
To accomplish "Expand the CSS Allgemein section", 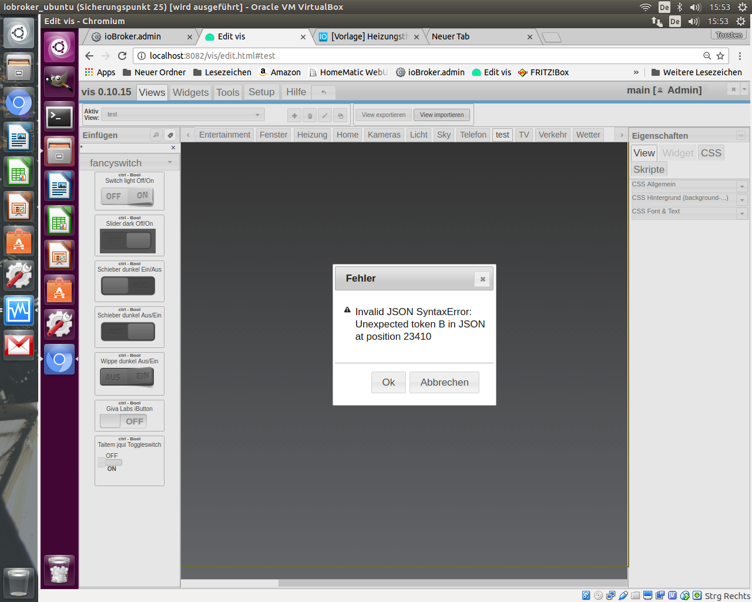I will click(x=690, y=185).
